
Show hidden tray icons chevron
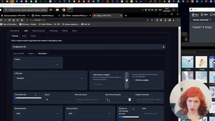pyautogui.click(x=143, y=10)
